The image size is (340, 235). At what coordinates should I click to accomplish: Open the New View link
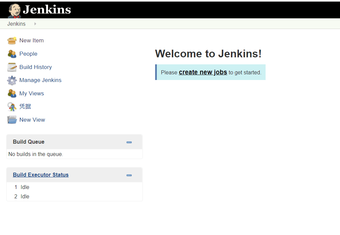[32, 120]
